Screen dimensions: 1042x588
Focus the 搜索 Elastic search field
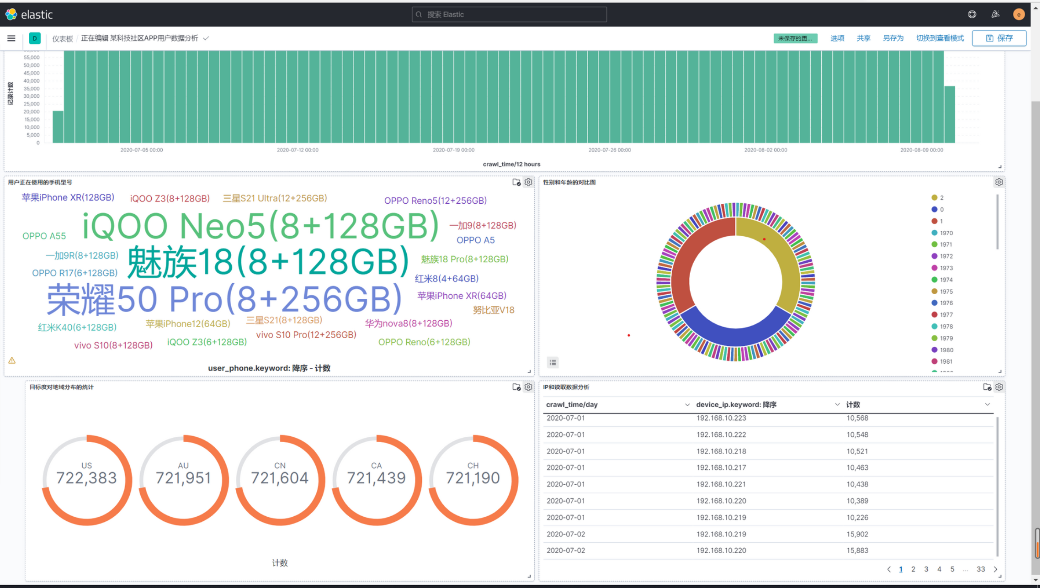(510, 15)
